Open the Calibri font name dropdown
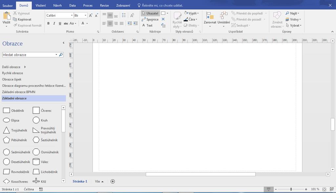Viewport: 336px width, 193px height. click(72, 15)
